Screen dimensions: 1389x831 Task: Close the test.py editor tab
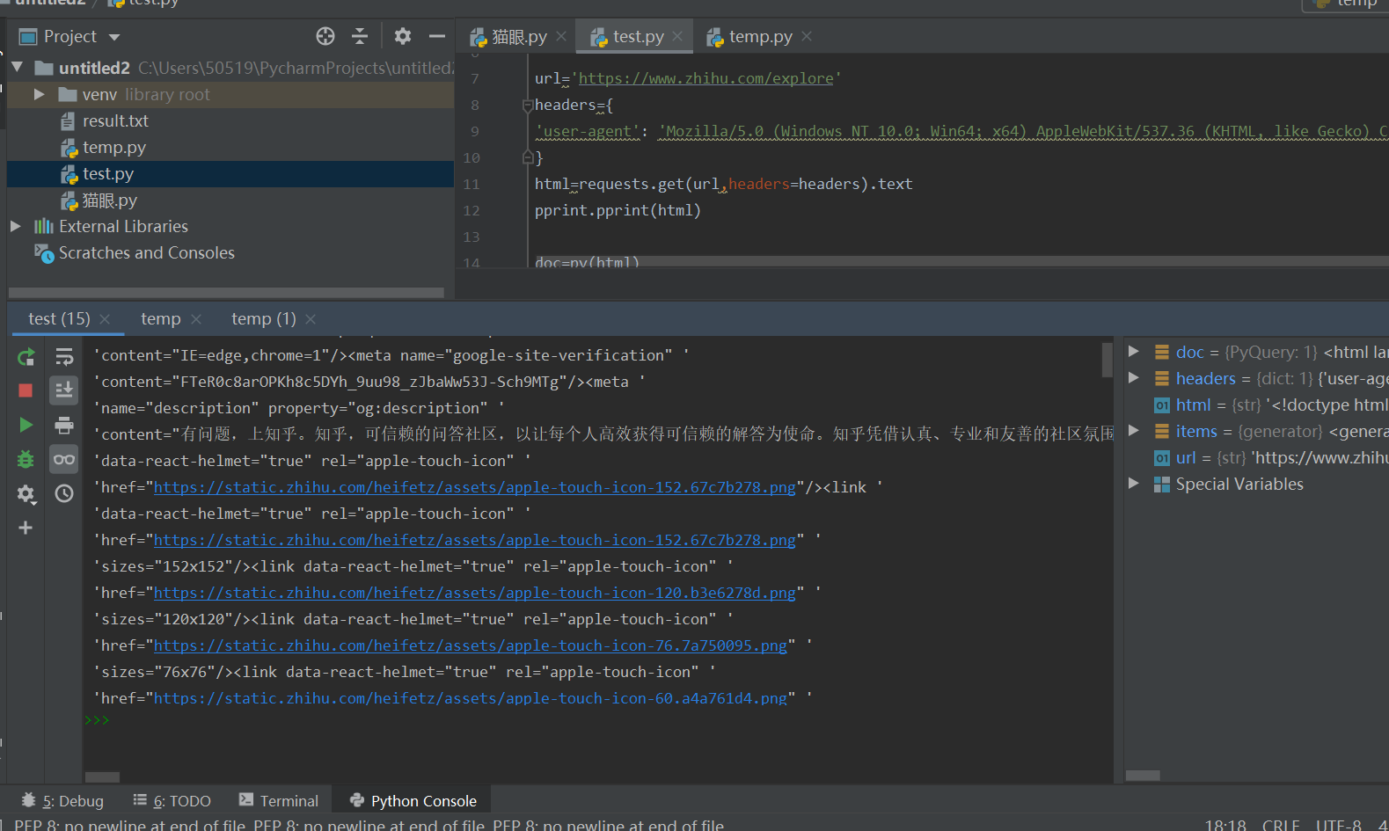(x=677, y=37)
